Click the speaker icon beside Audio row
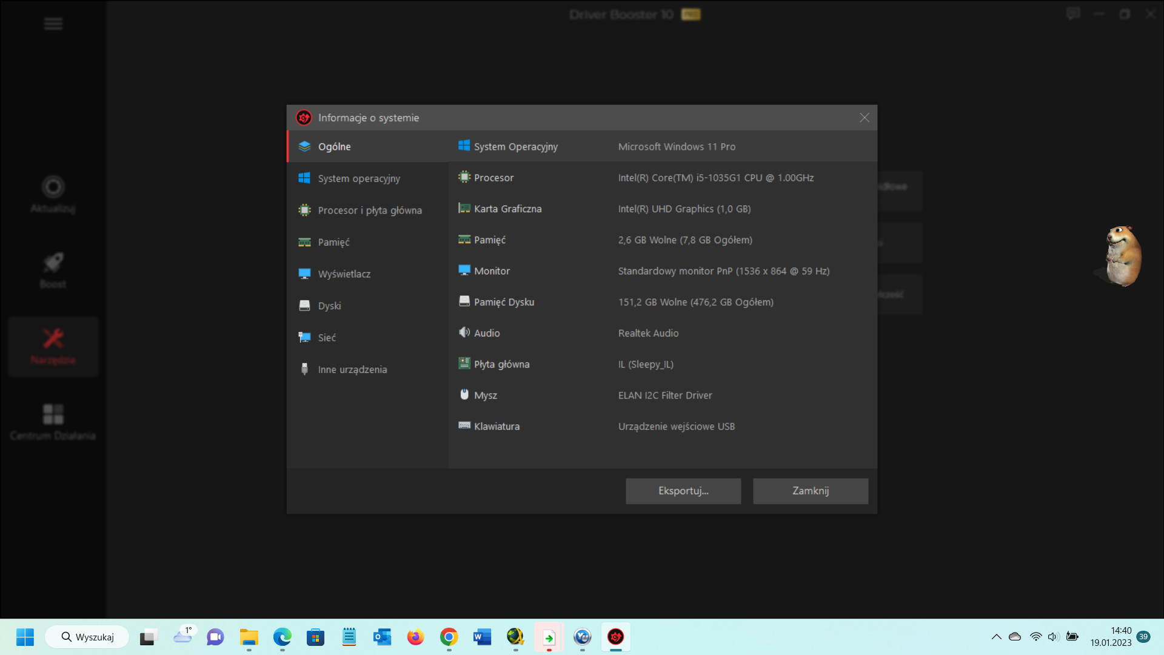Screen dimensions: 1164x655 tap(464, 332)
